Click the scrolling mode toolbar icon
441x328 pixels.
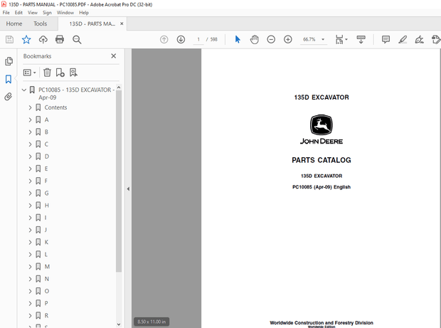[361, 39]
